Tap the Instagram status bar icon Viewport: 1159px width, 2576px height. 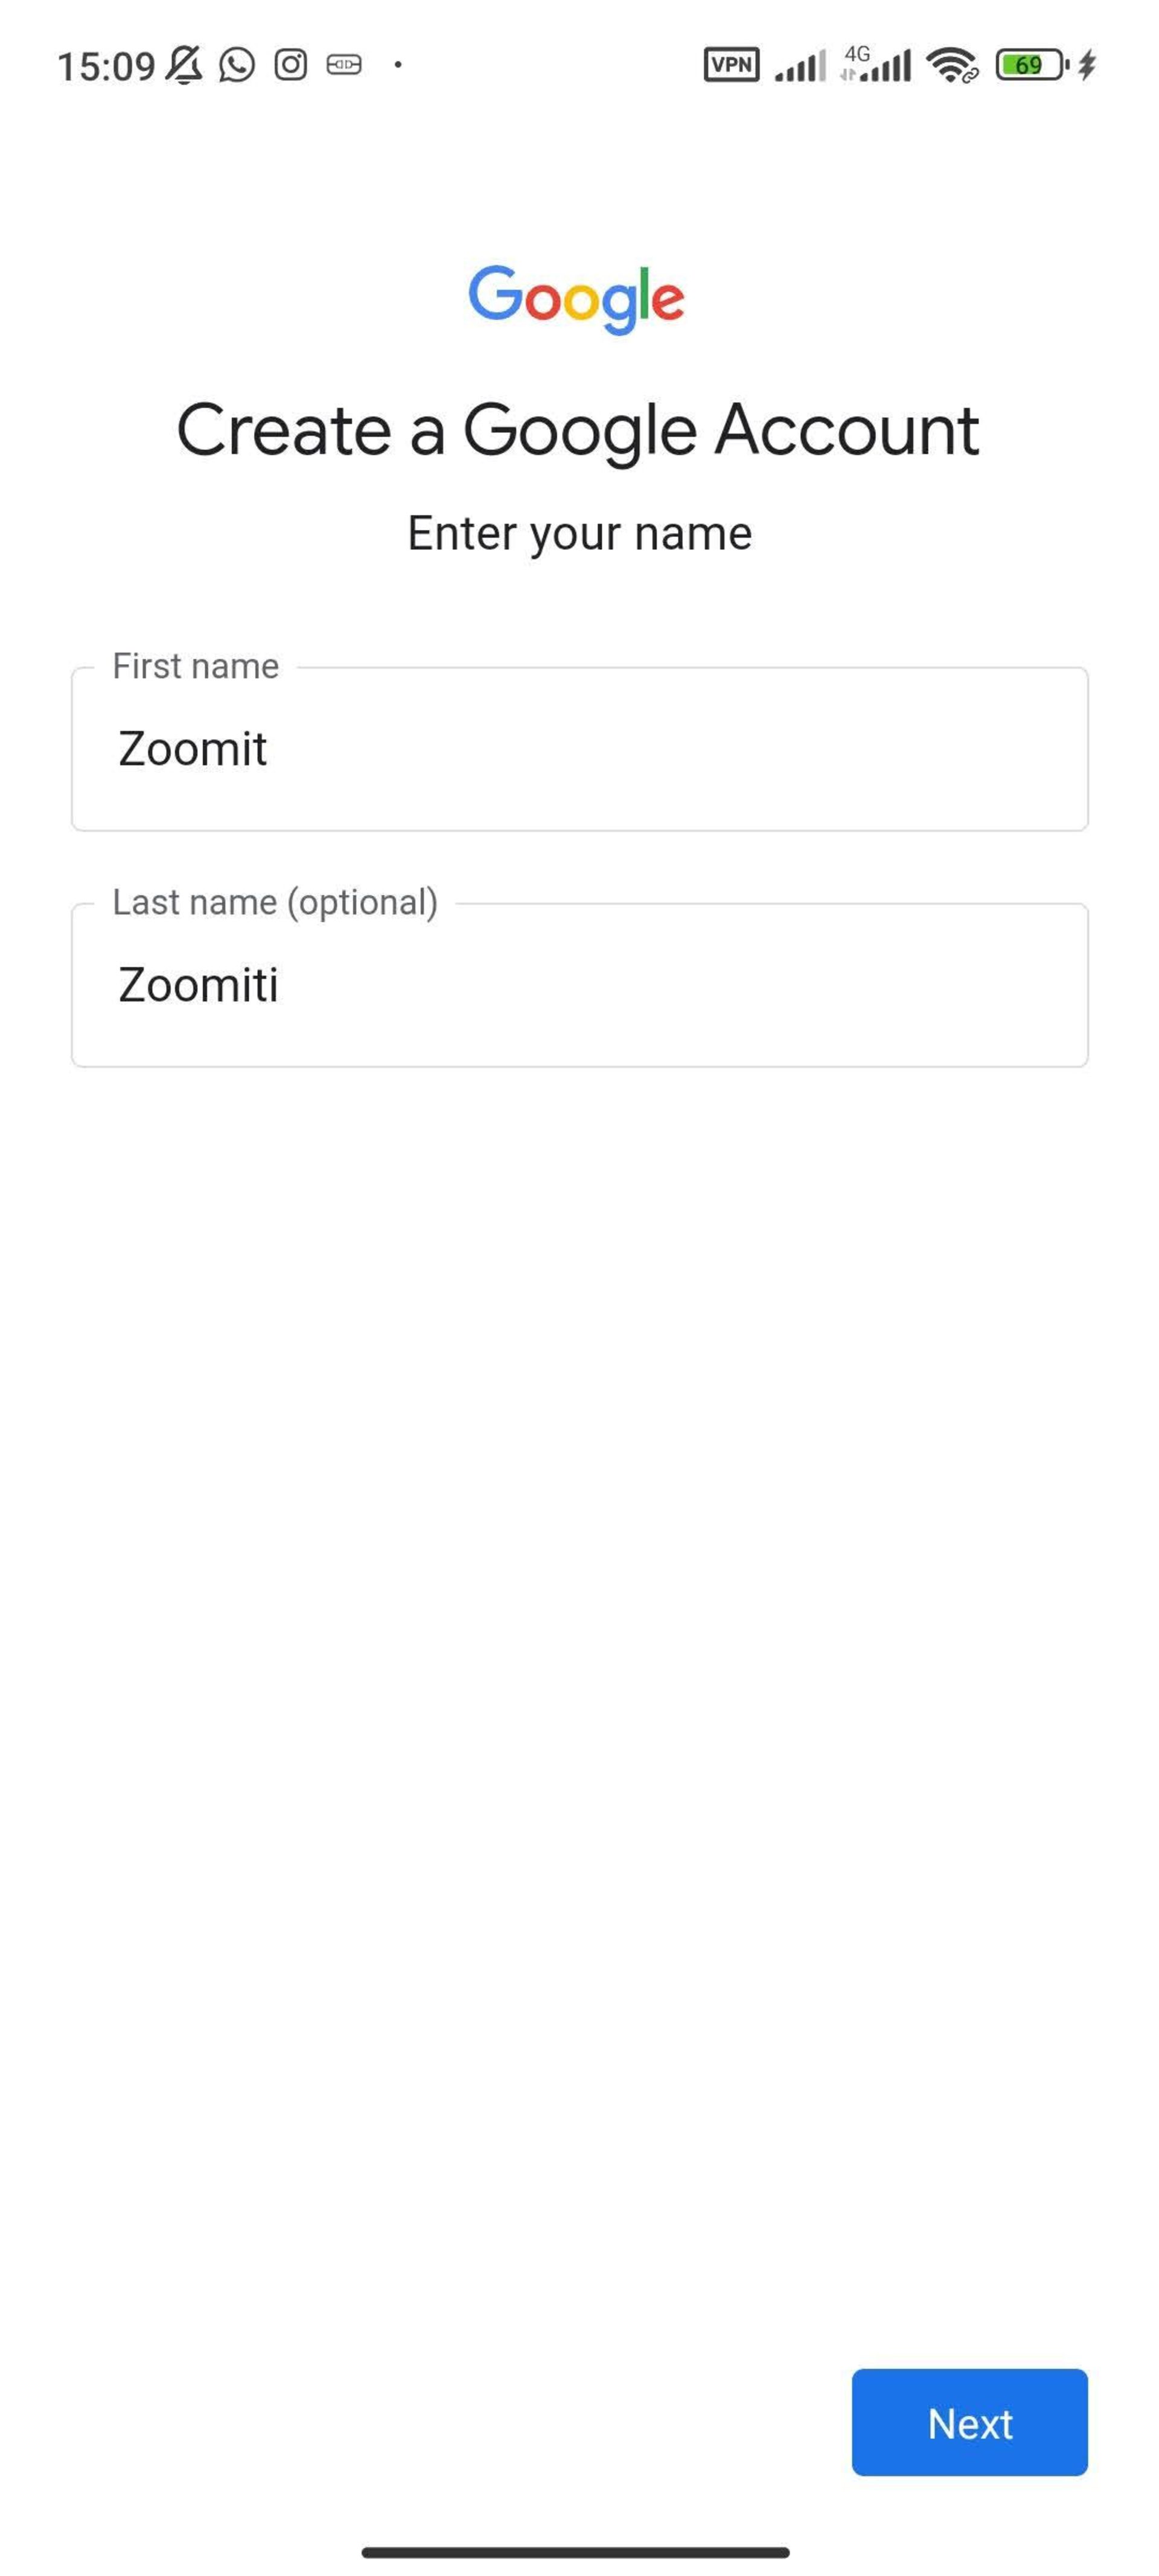[x=291, y=65]
